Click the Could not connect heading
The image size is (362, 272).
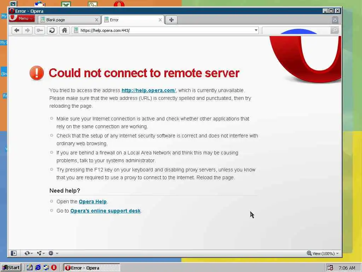[x=144, y=73]
